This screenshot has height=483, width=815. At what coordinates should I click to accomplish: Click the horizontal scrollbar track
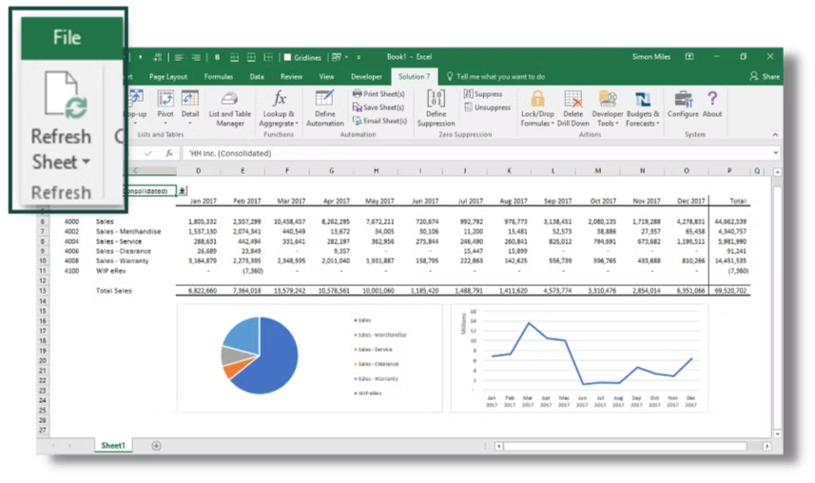pos(626,446)
